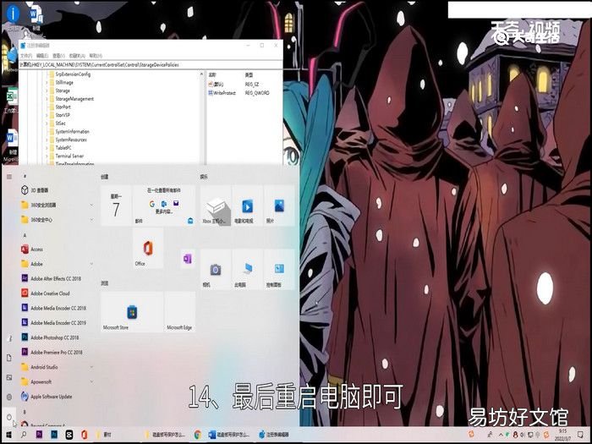The height and width of the screenshot is (444, 592).
Task: Open Settings gear in Start menu sidebar
Action: [x=9, y=397]
